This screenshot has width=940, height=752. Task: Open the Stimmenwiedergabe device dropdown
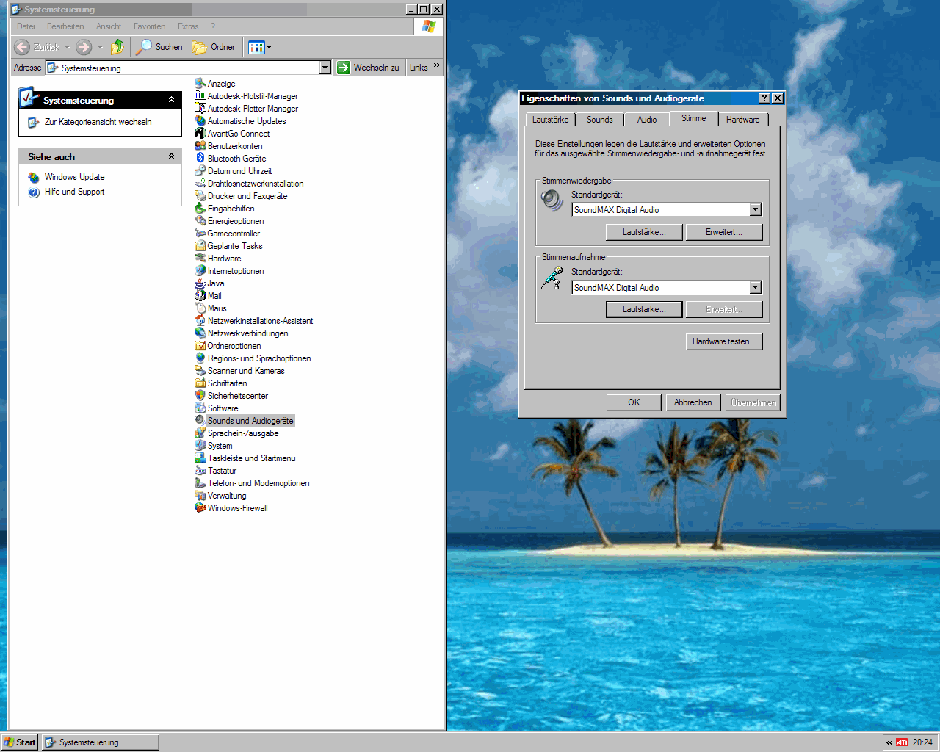755,210
